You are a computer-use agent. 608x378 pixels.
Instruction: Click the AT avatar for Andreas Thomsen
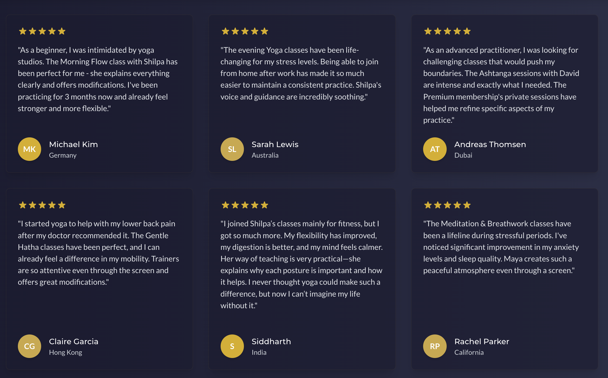point(435,149)
